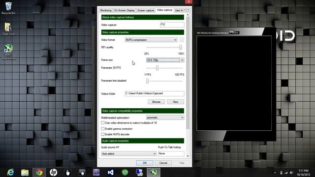Click the Browse button
This screenshot has width=315, height=177.
(157, 102)
